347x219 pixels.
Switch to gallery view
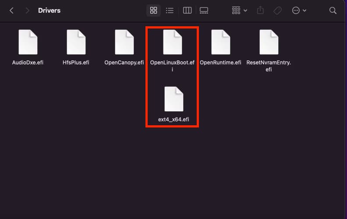pos(204,11)
